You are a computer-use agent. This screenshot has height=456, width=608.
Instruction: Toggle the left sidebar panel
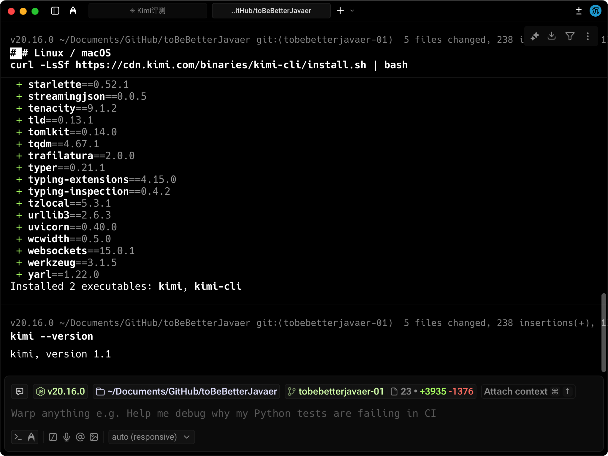click(55, 11)
